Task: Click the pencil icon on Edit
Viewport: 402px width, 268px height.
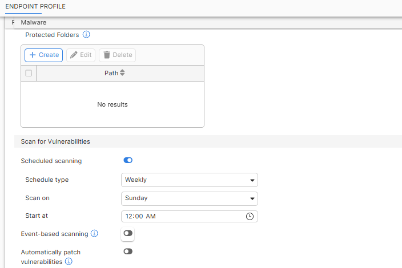Action: click(74, 55)
